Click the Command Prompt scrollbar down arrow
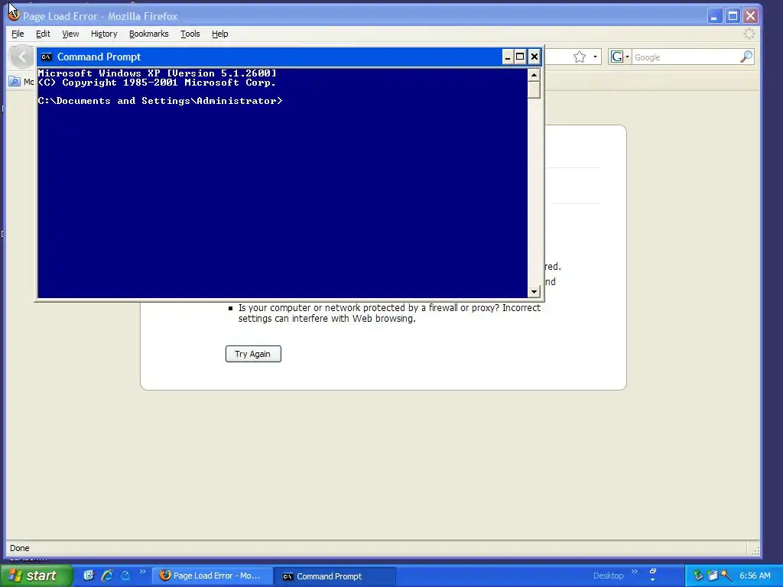 pos(534,291)
